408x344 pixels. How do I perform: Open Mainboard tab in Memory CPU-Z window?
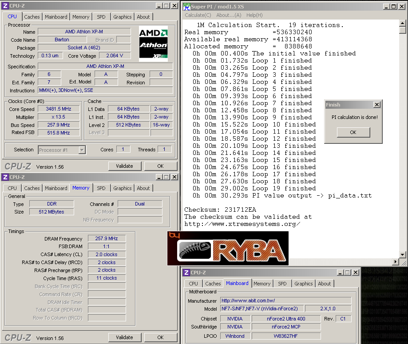click(56, 188)
